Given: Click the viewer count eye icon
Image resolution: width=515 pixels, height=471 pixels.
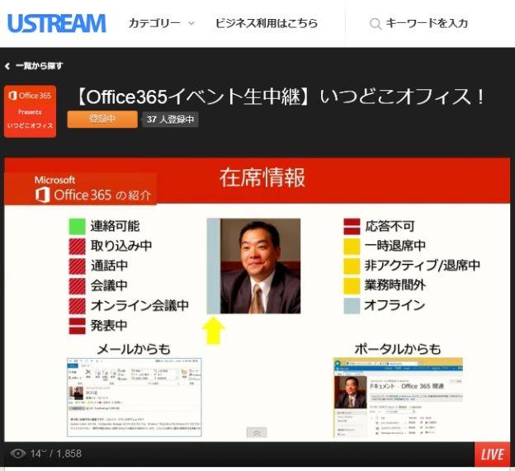Looking at the screenshot, I should [x=17, y=454].
